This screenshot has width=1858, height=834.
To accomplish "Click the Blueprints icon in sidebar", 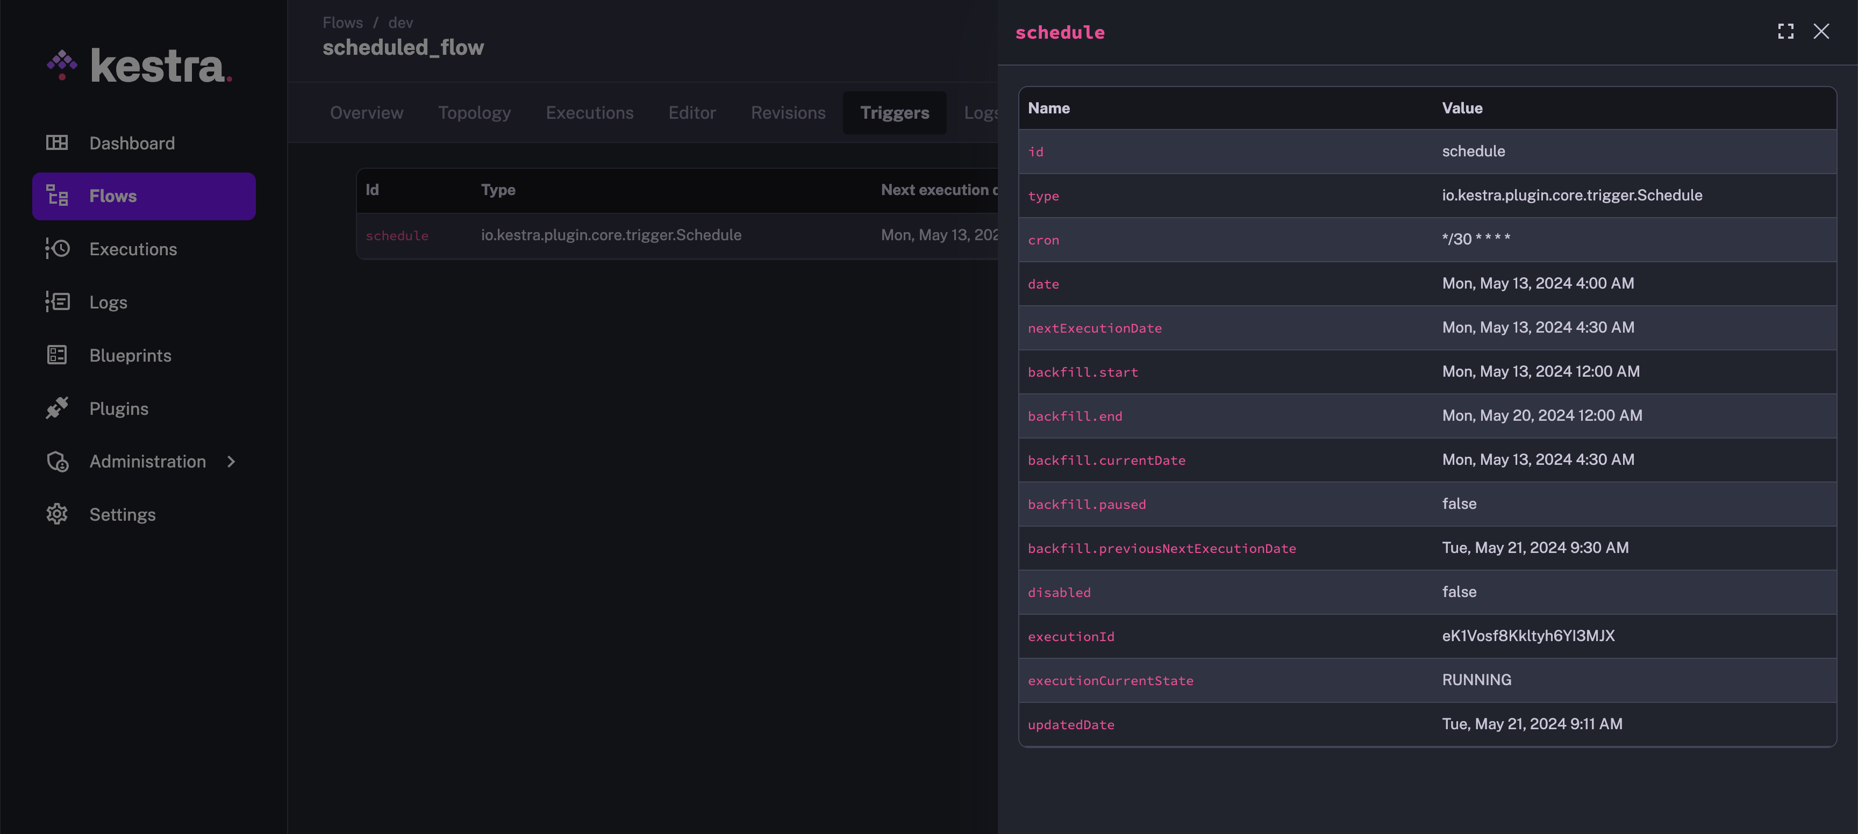I will [57, 355].
